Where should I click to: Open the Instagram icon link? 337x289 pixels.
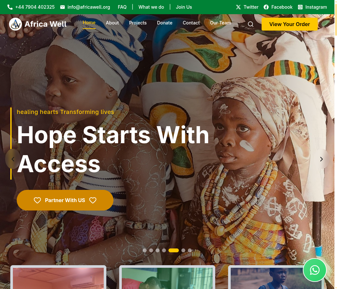[x=300, y=7]
